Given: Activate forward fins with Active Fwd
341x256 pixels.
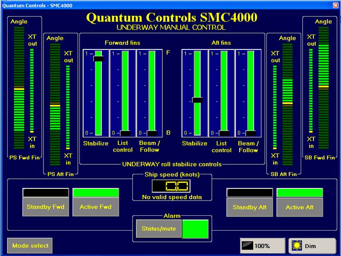Looking at the screenshot, I should 96,207.
